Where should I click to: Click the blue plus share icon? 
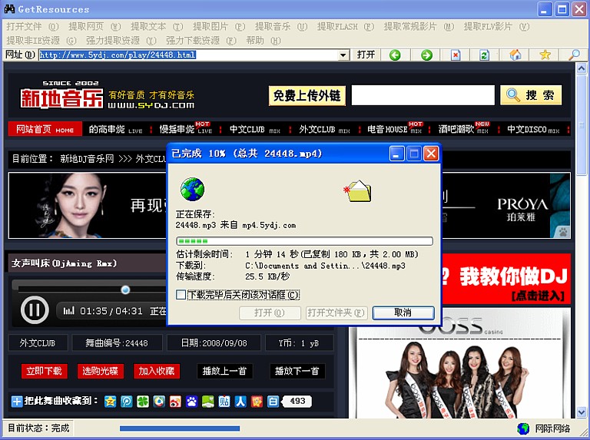(x=17, y=402)
